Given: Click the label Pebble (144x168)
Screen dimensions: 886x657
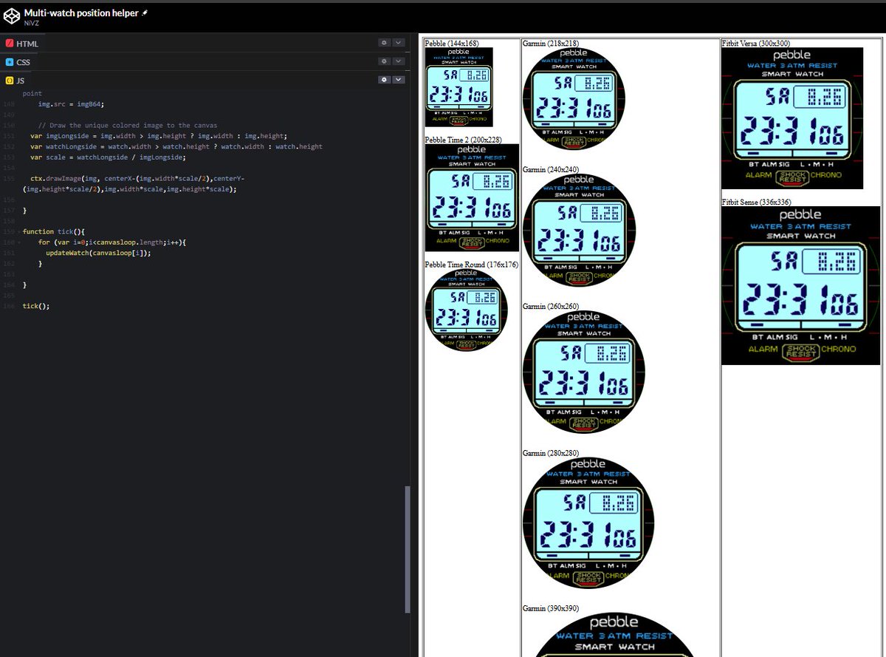Looking at the screenshot, I should [x=452, y=43].
